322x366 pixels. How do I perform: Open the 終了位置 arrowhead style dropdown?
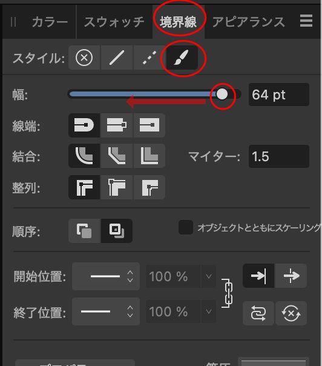106,311
